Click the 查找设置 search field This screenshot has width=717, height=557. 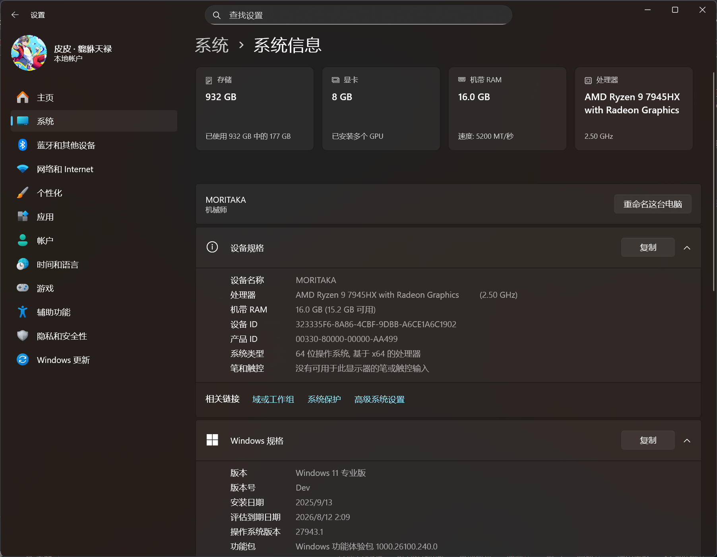pyautogui.click(x=358, y=15)
